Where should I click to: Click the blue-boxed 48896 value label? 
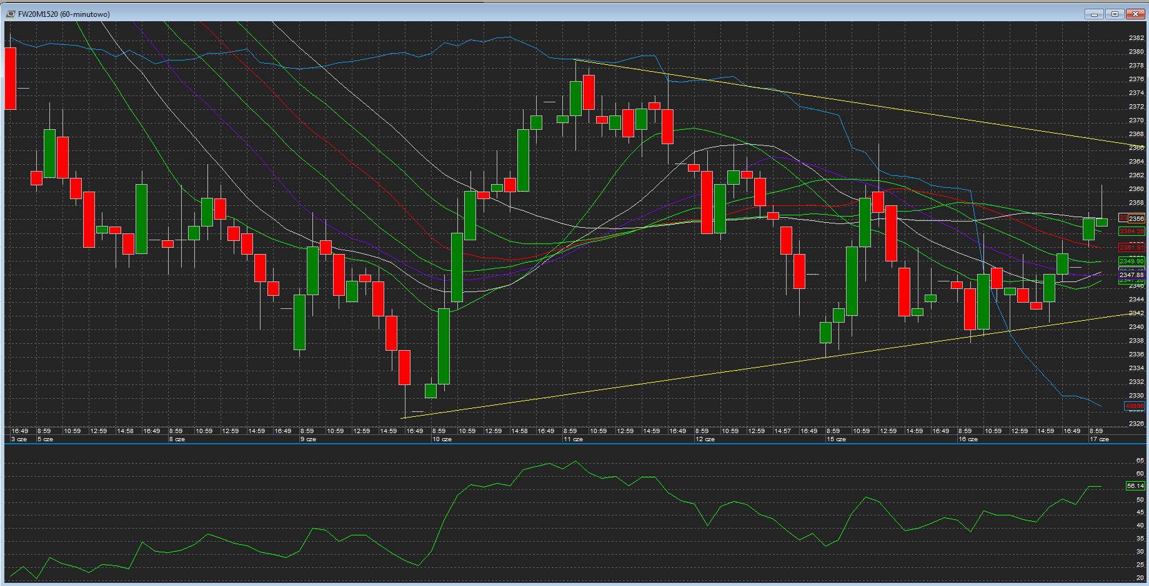(x=1134, y=406)
